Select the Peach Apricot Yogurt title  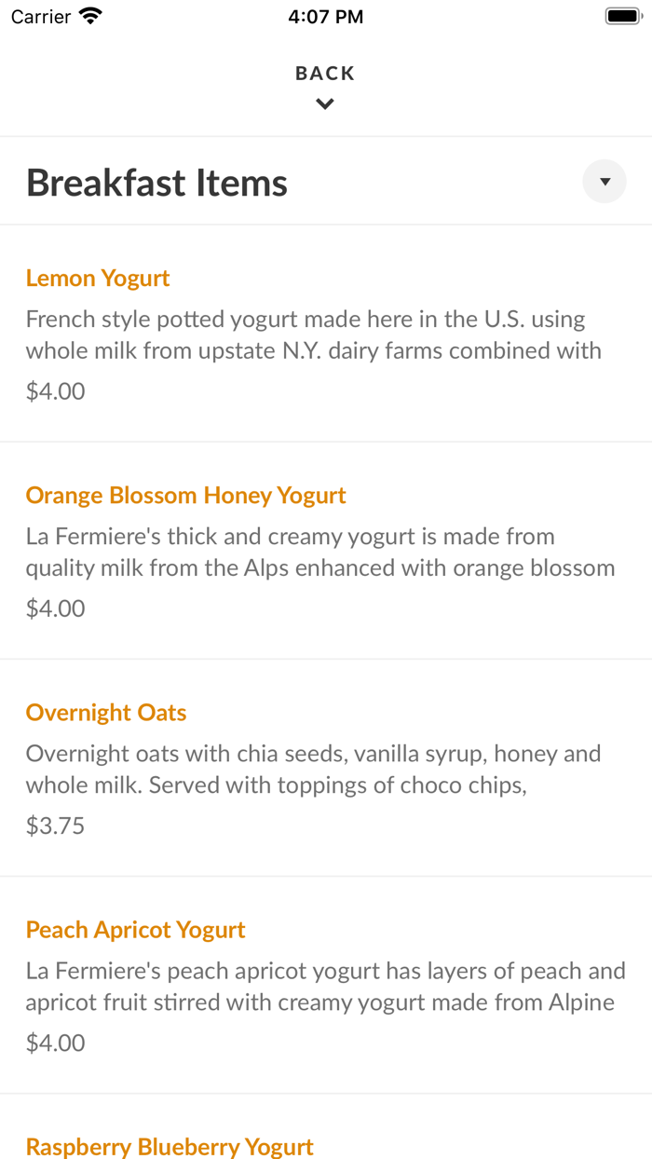(x=136, y=929)
